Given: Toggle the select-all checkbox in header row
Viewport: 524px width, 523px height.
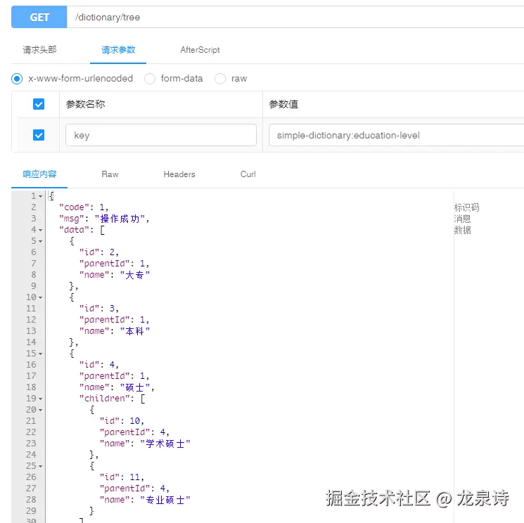Looking at the screenshot, I should pyautogui.click(x=39, y=104).
